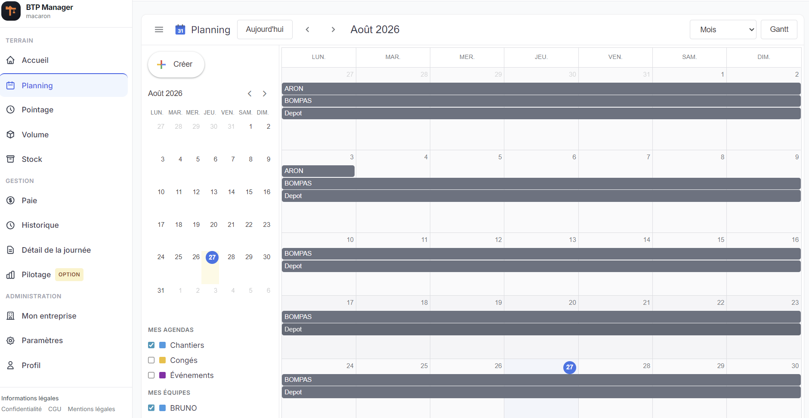
Task: Click the Détail de la journée document icon
Action: tap(11, 250)
